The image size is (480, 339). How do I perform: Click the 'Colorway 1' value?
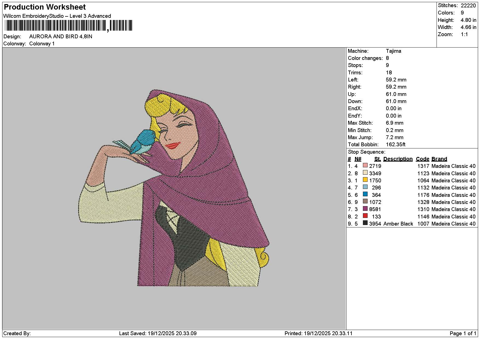[x=42, y=44]
